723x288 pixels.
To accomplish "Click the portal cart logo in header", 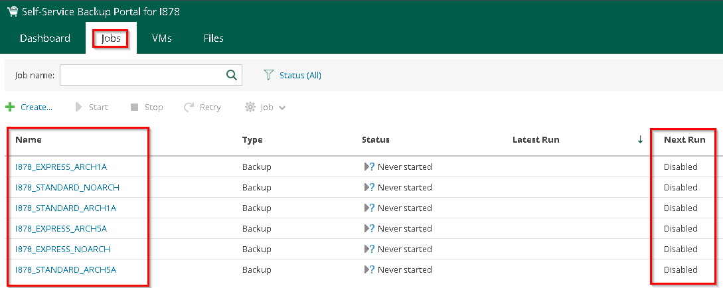I will coord(12,12).
